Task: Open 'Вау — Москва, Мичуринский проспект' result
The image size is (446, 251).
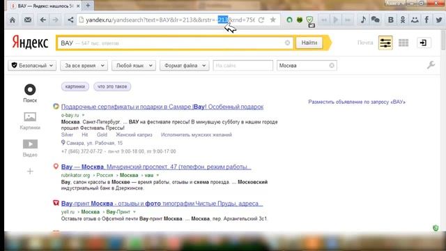Action: point(156,167)
